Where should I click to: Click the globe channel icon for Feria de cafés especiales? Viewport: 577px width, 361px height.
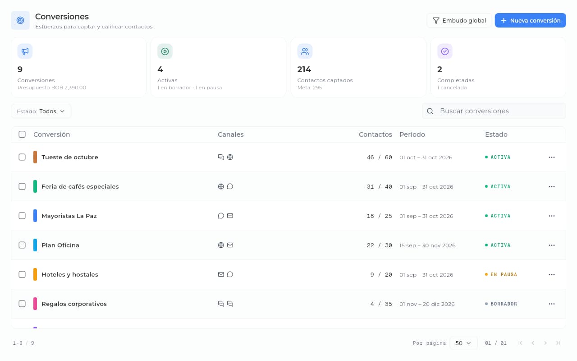(221, 186)
